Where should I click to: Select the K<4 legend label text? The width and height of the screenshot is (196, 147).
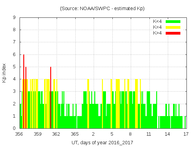coord(157,21)
